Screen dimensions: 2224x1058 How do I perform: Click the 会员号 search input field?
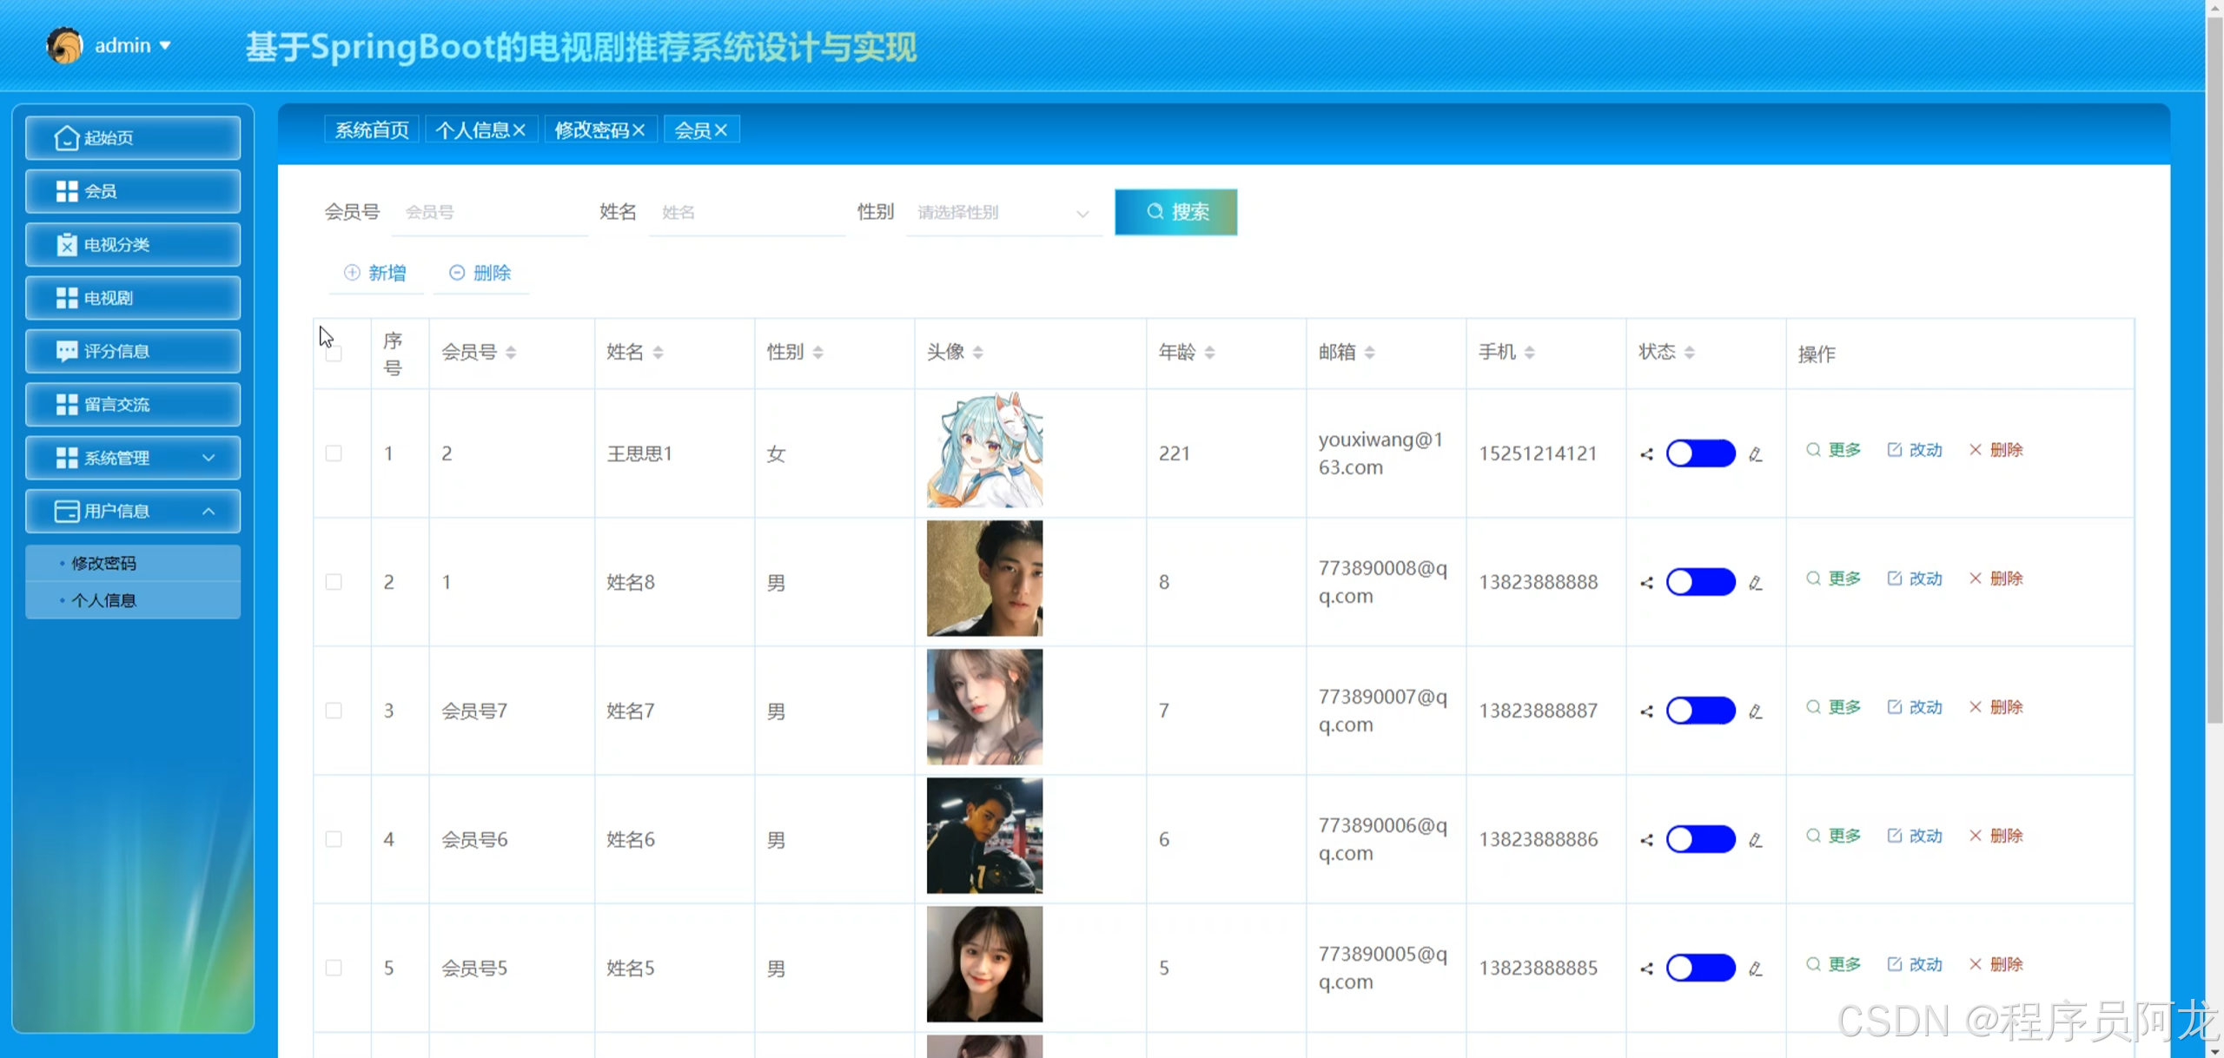point(488,213)
